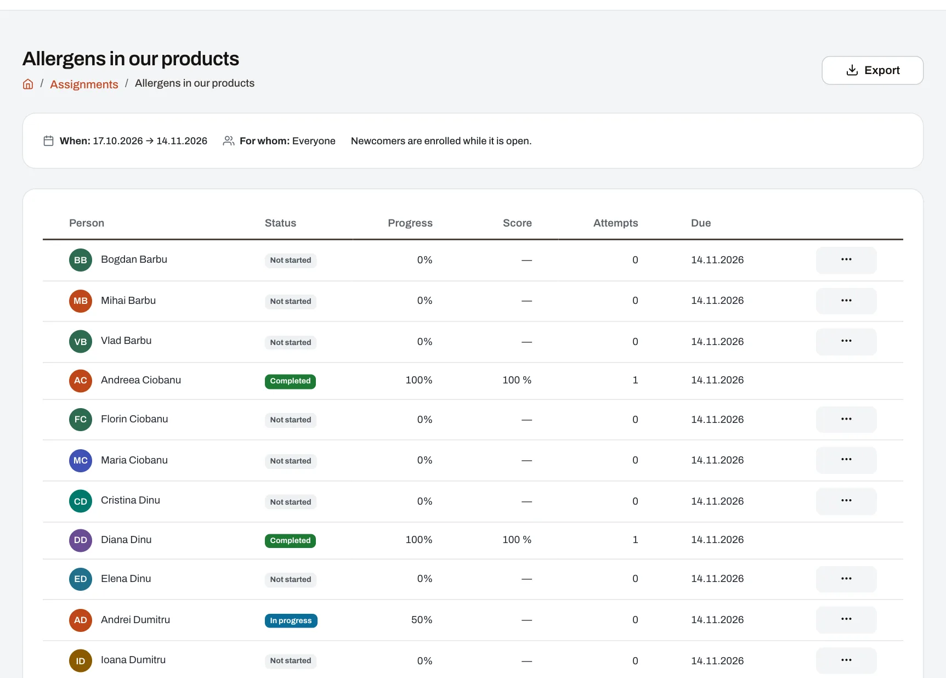Click the 50% progress value for Andrei Dumitru
This screenshot has width=946, height=678.
422,620
